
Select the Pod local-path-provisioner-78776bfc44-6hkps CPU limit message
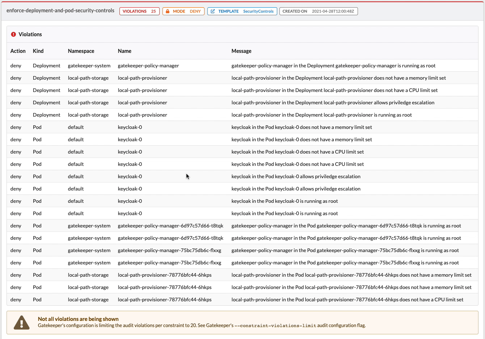tap(347, 300)
